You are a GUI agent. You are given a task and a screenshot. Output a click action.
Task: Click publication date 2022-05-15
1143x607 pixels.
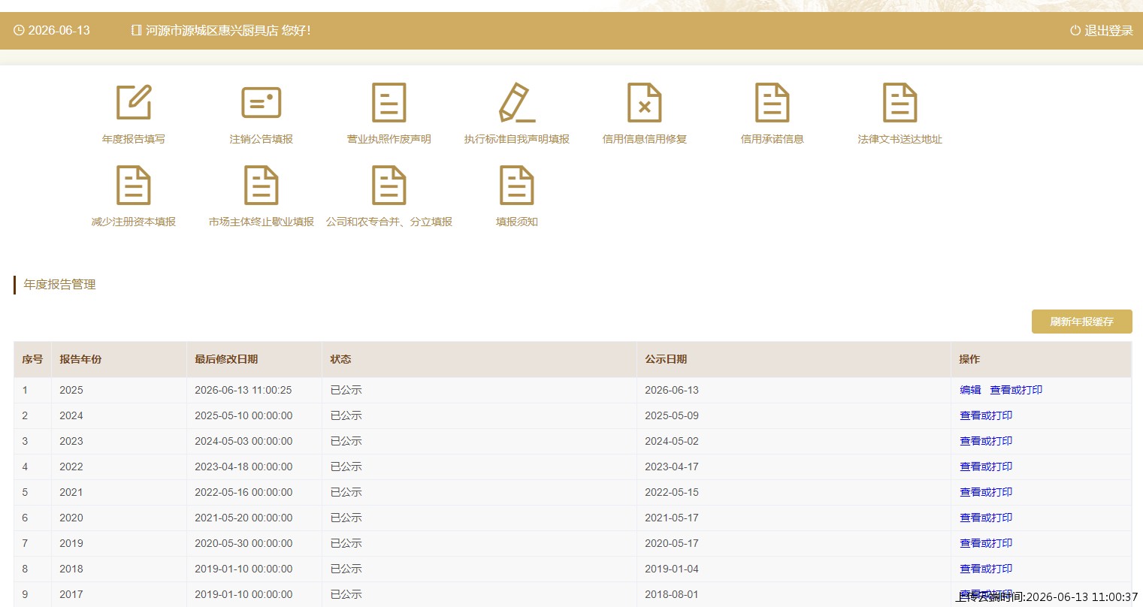(672, 492)
